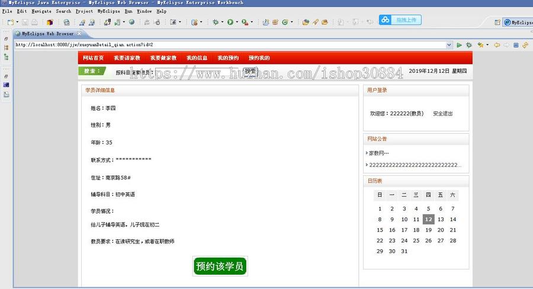The width and height of the screenshot is (533, 289).
Task: Click the 网站首页 navigation link
Action: pos(93,58)
